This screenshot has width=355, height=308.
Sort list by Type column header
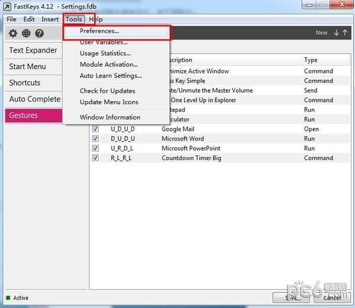click(311, 60)
